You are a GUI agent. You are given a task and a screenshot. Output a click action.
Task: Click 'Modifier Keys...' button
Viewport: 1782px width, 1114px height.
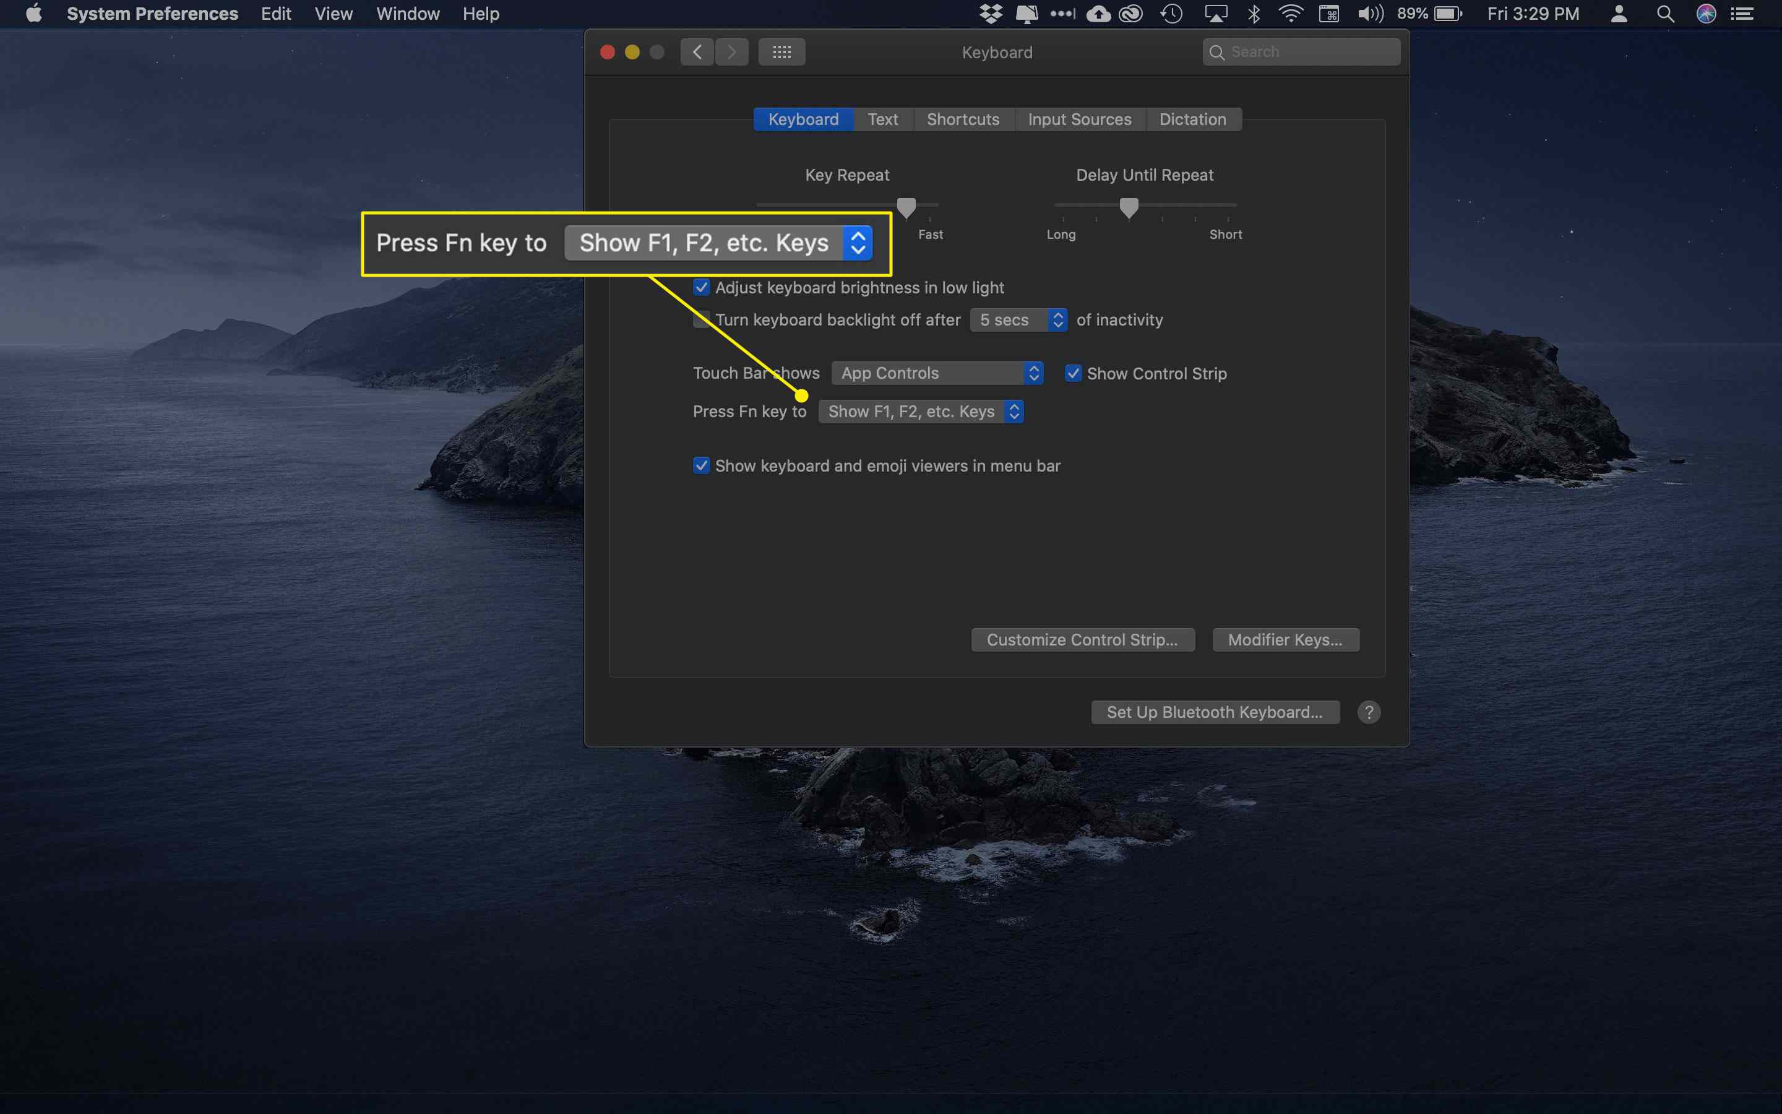click(x=1285, y=639)
